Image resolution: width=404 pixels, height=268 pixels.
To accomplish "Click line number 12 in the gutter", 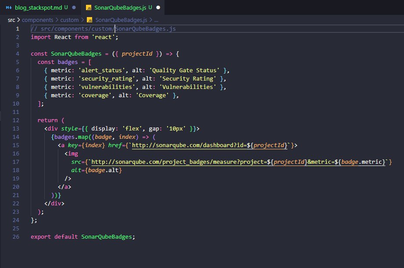I will (x=16, y=120).
